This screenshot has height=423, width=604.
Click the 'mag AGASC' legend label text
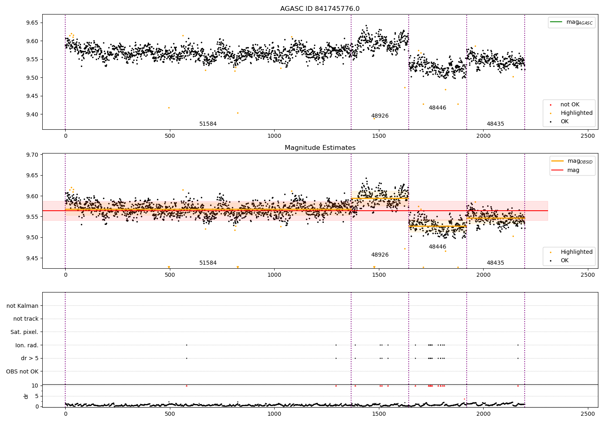(579, 22)
